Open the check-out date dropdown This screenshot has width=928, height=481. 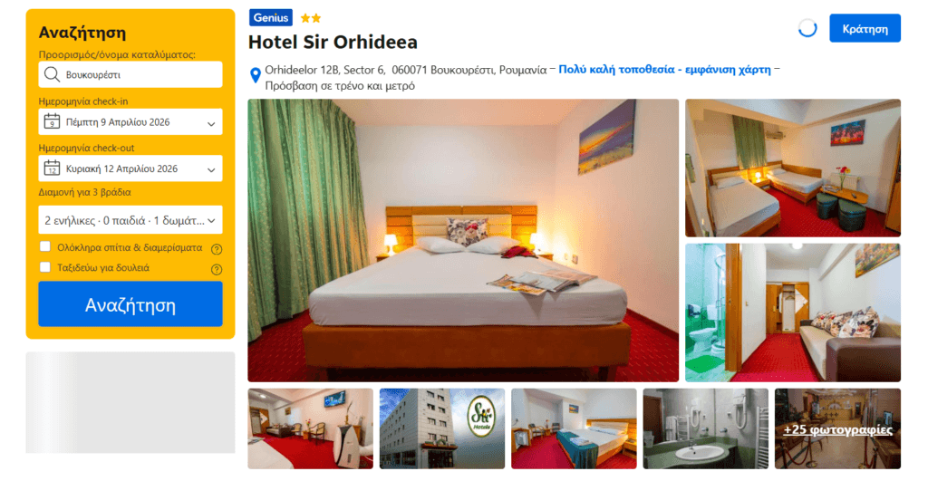click(130, 168)
